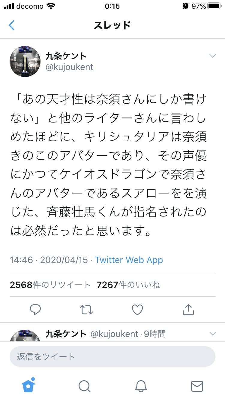Tap the @kujoukent handle on main tweet
225x401 pixels.
point(69,67)
